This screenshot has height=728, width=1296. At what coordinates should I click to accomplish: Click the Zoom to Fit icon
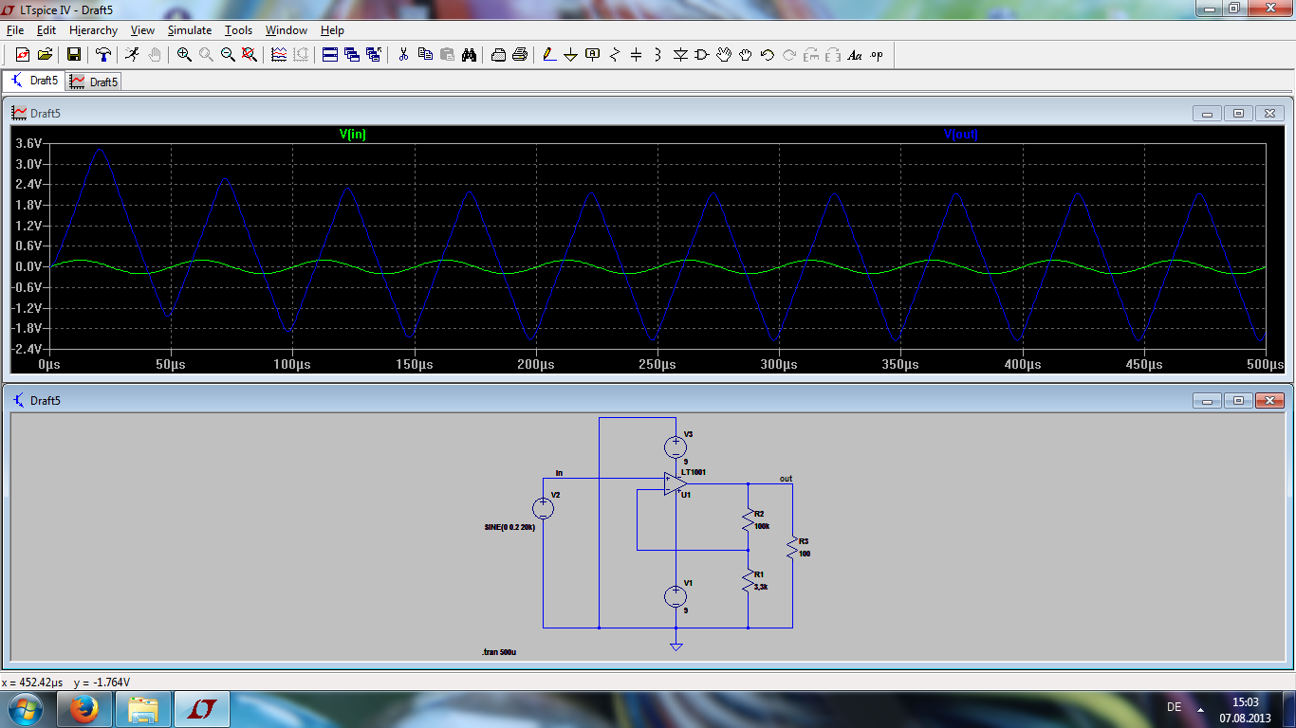click(250, 55)
